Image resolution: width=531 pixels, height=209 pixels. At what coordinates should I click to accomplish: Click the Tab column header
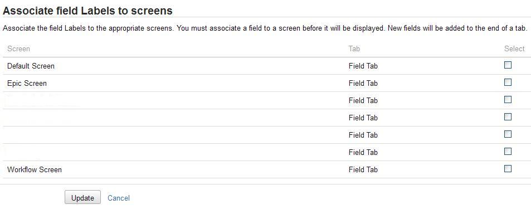point(354,49)
